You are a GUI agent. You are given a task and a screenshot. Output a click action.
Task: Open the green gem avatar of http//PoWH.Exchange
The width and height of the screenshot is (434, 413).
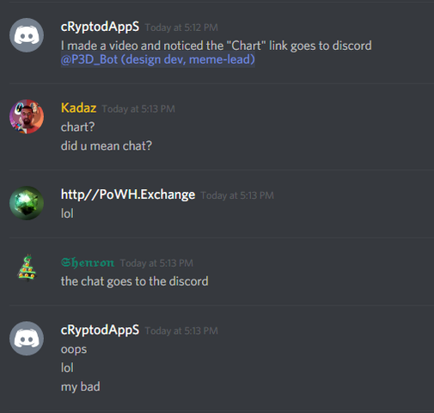27,203
